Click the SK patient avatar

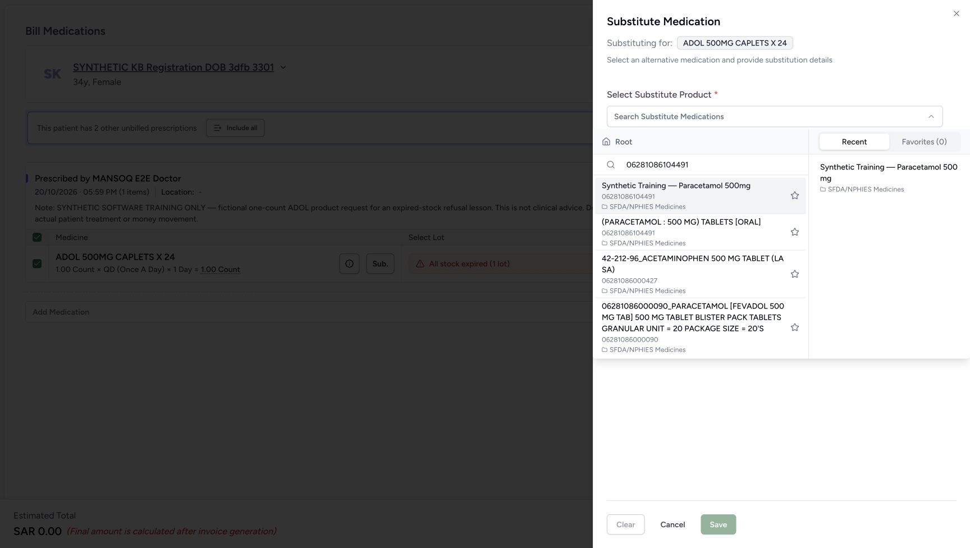52,74
